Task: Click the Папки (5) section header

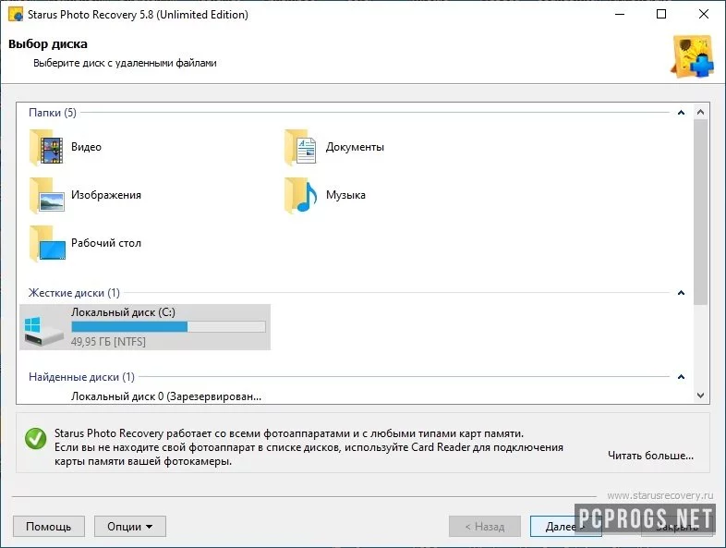Action: pos(53,113)
